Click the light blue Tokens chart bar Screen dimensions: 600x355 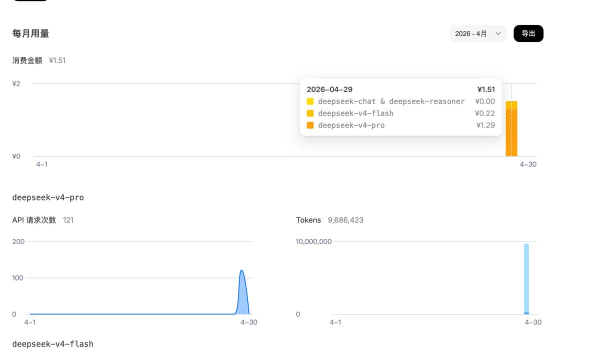click(x=526, y=279)
